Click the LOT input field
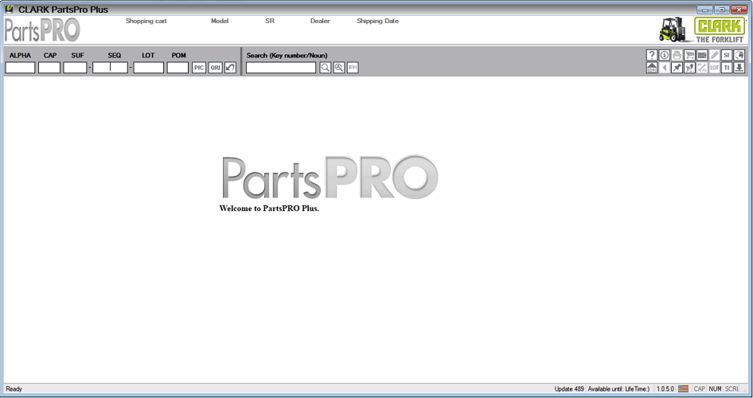Viewport: 753px width, 398px height. tap(149, 68)
